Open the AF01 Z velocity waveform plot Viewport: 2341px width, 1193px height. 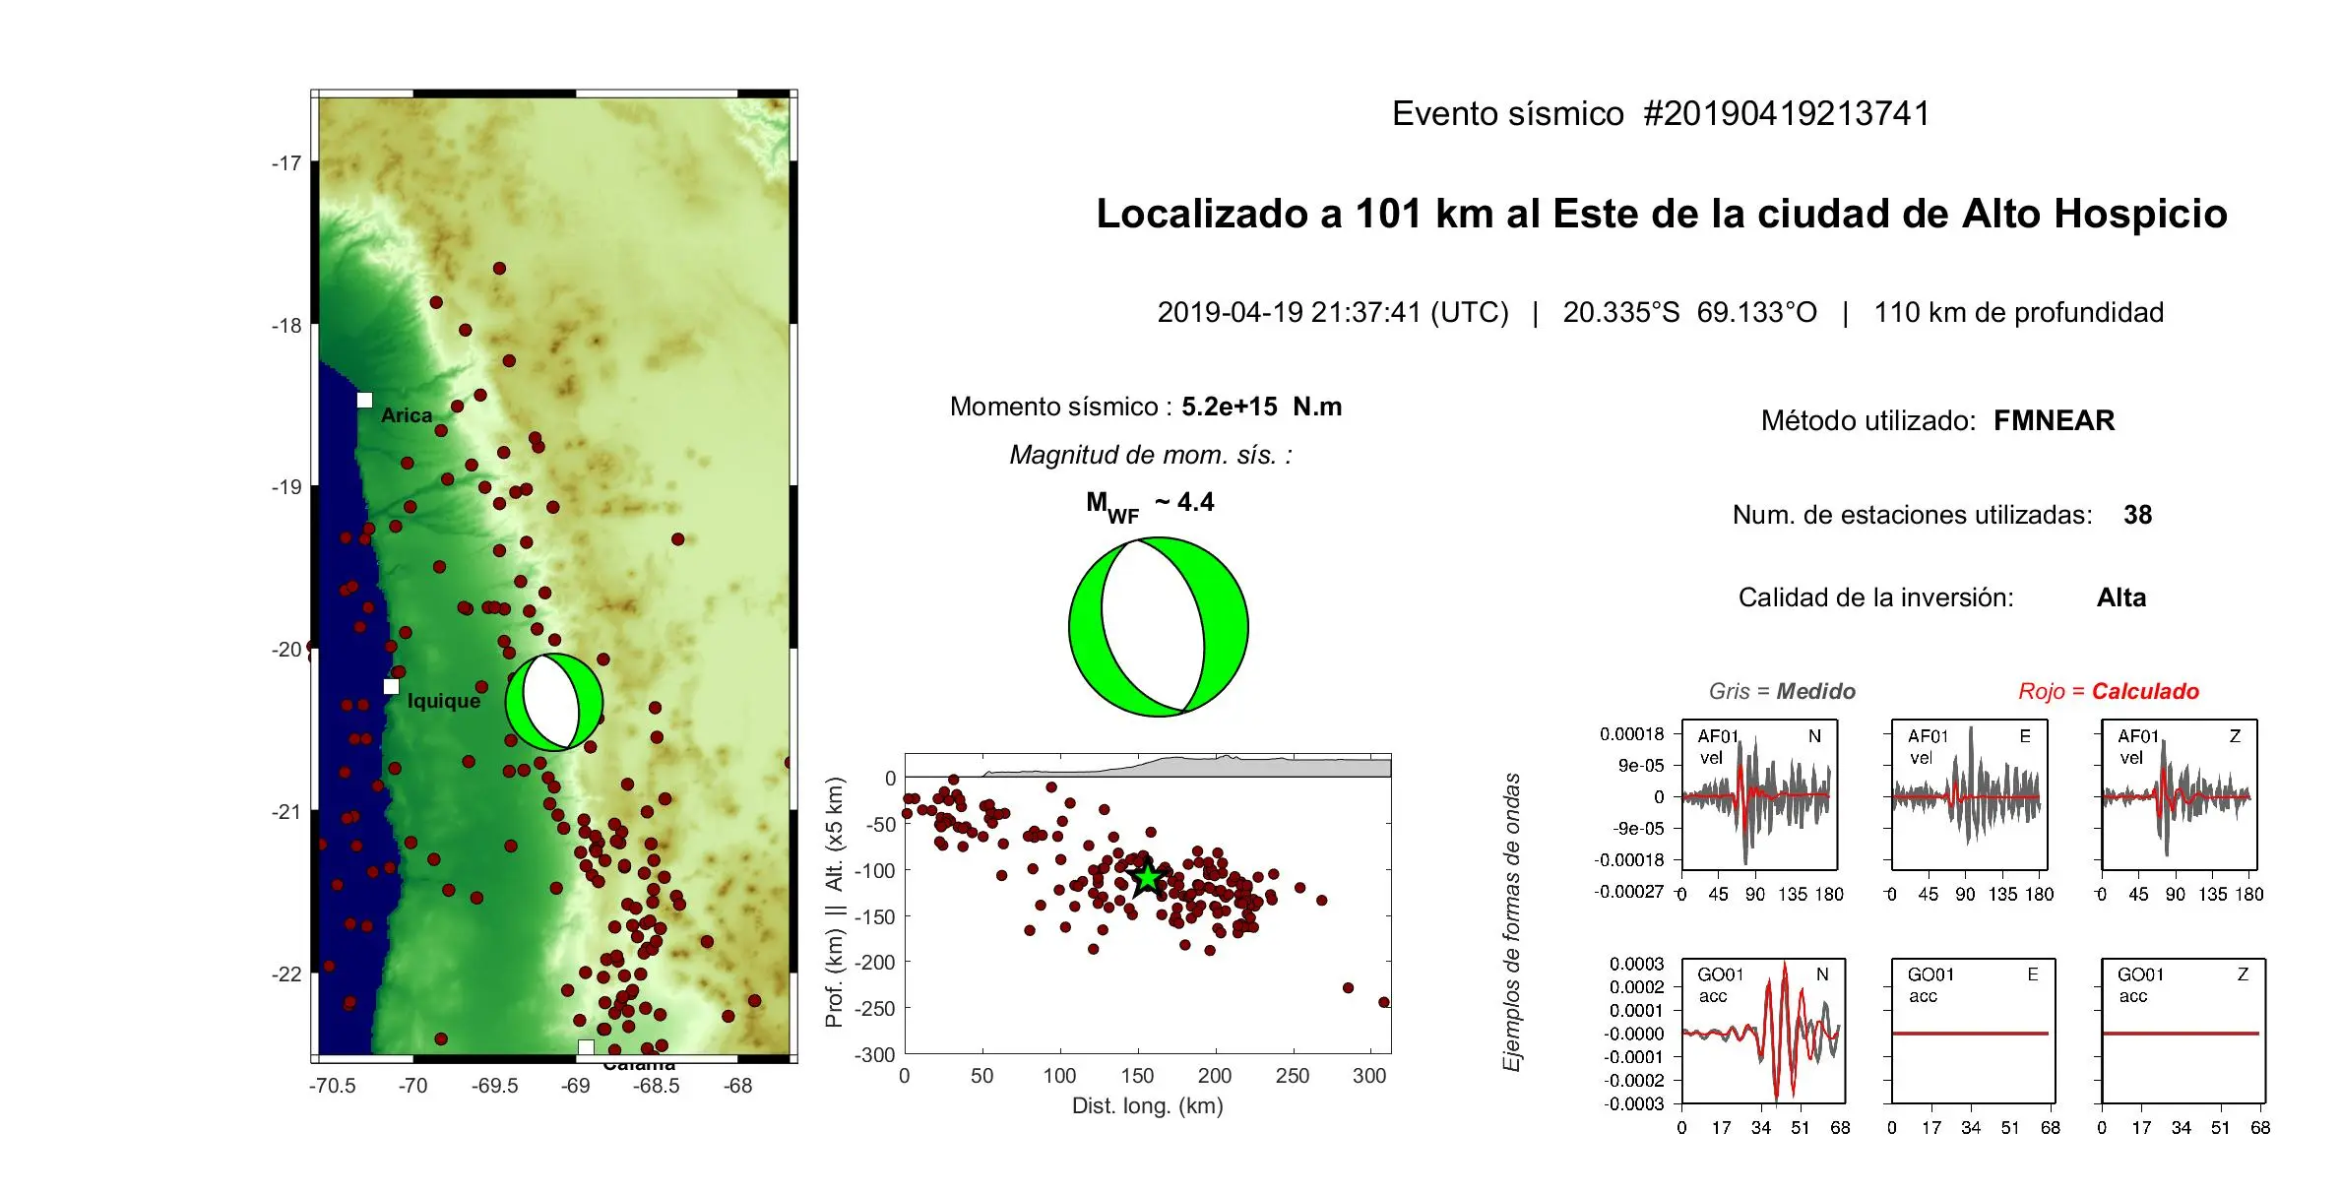[2180, 795]
